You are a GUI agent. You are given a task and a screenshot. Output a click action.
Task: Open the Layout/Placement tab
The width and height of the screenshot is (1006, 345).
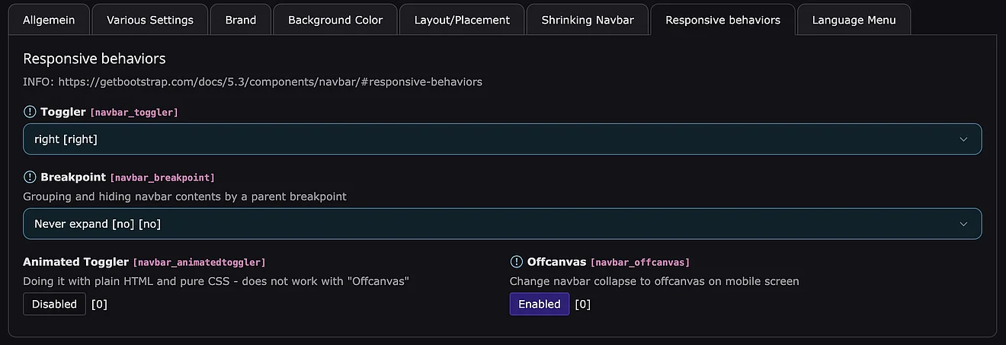click(x=462, y=20)
